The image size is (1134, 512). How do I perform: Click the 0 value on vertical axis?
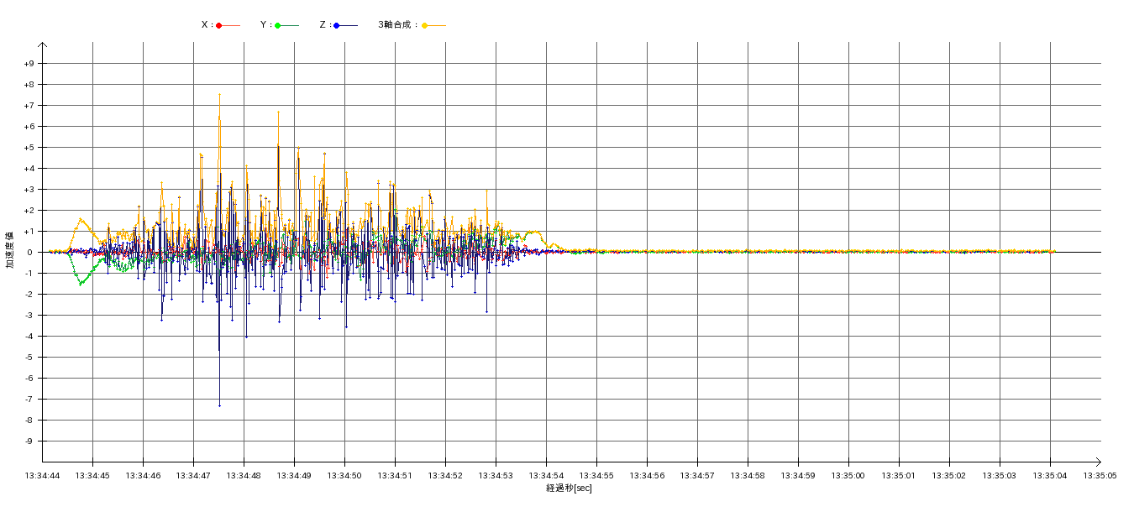coord(32,253)
